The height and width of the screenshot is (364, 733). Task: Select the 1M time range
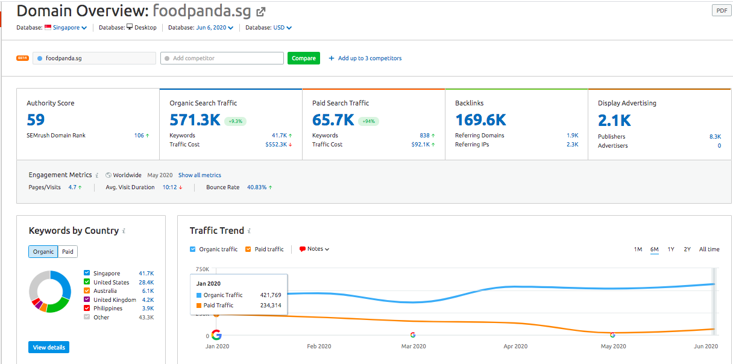(x=638, y=249)
